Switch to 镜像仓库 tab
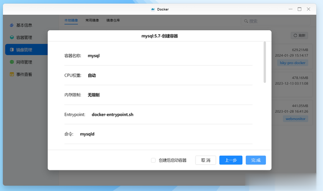Screen dimensions: 323x191 pos(113,20)
